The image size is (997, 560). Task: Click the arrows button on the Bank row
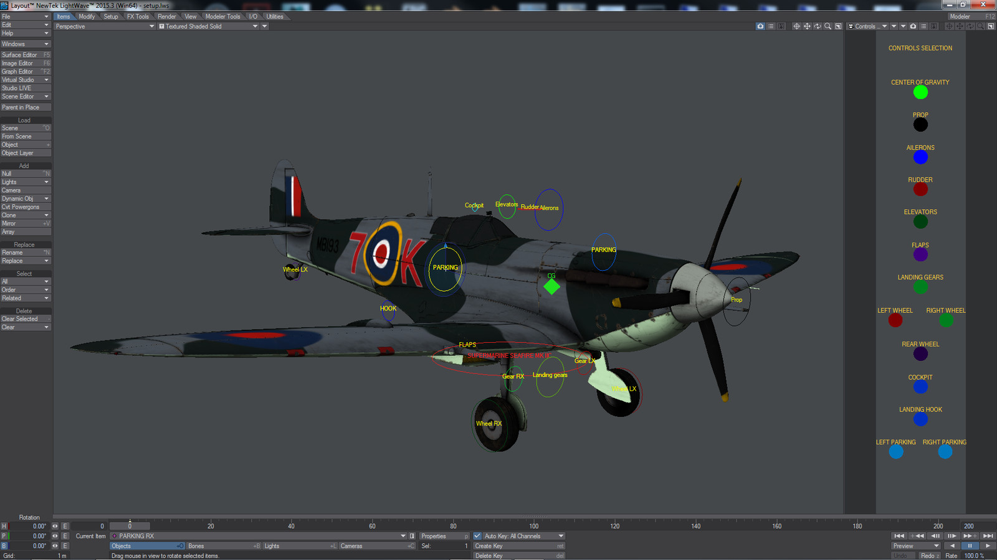pyautogui.click(x=55, y=546)
